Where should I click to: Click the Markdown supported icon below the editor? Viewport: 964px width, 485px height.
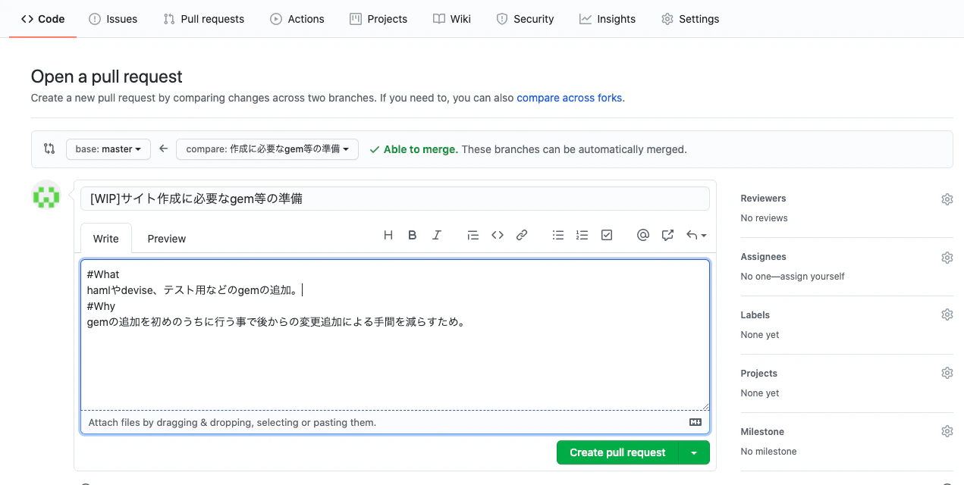(696, 422)
